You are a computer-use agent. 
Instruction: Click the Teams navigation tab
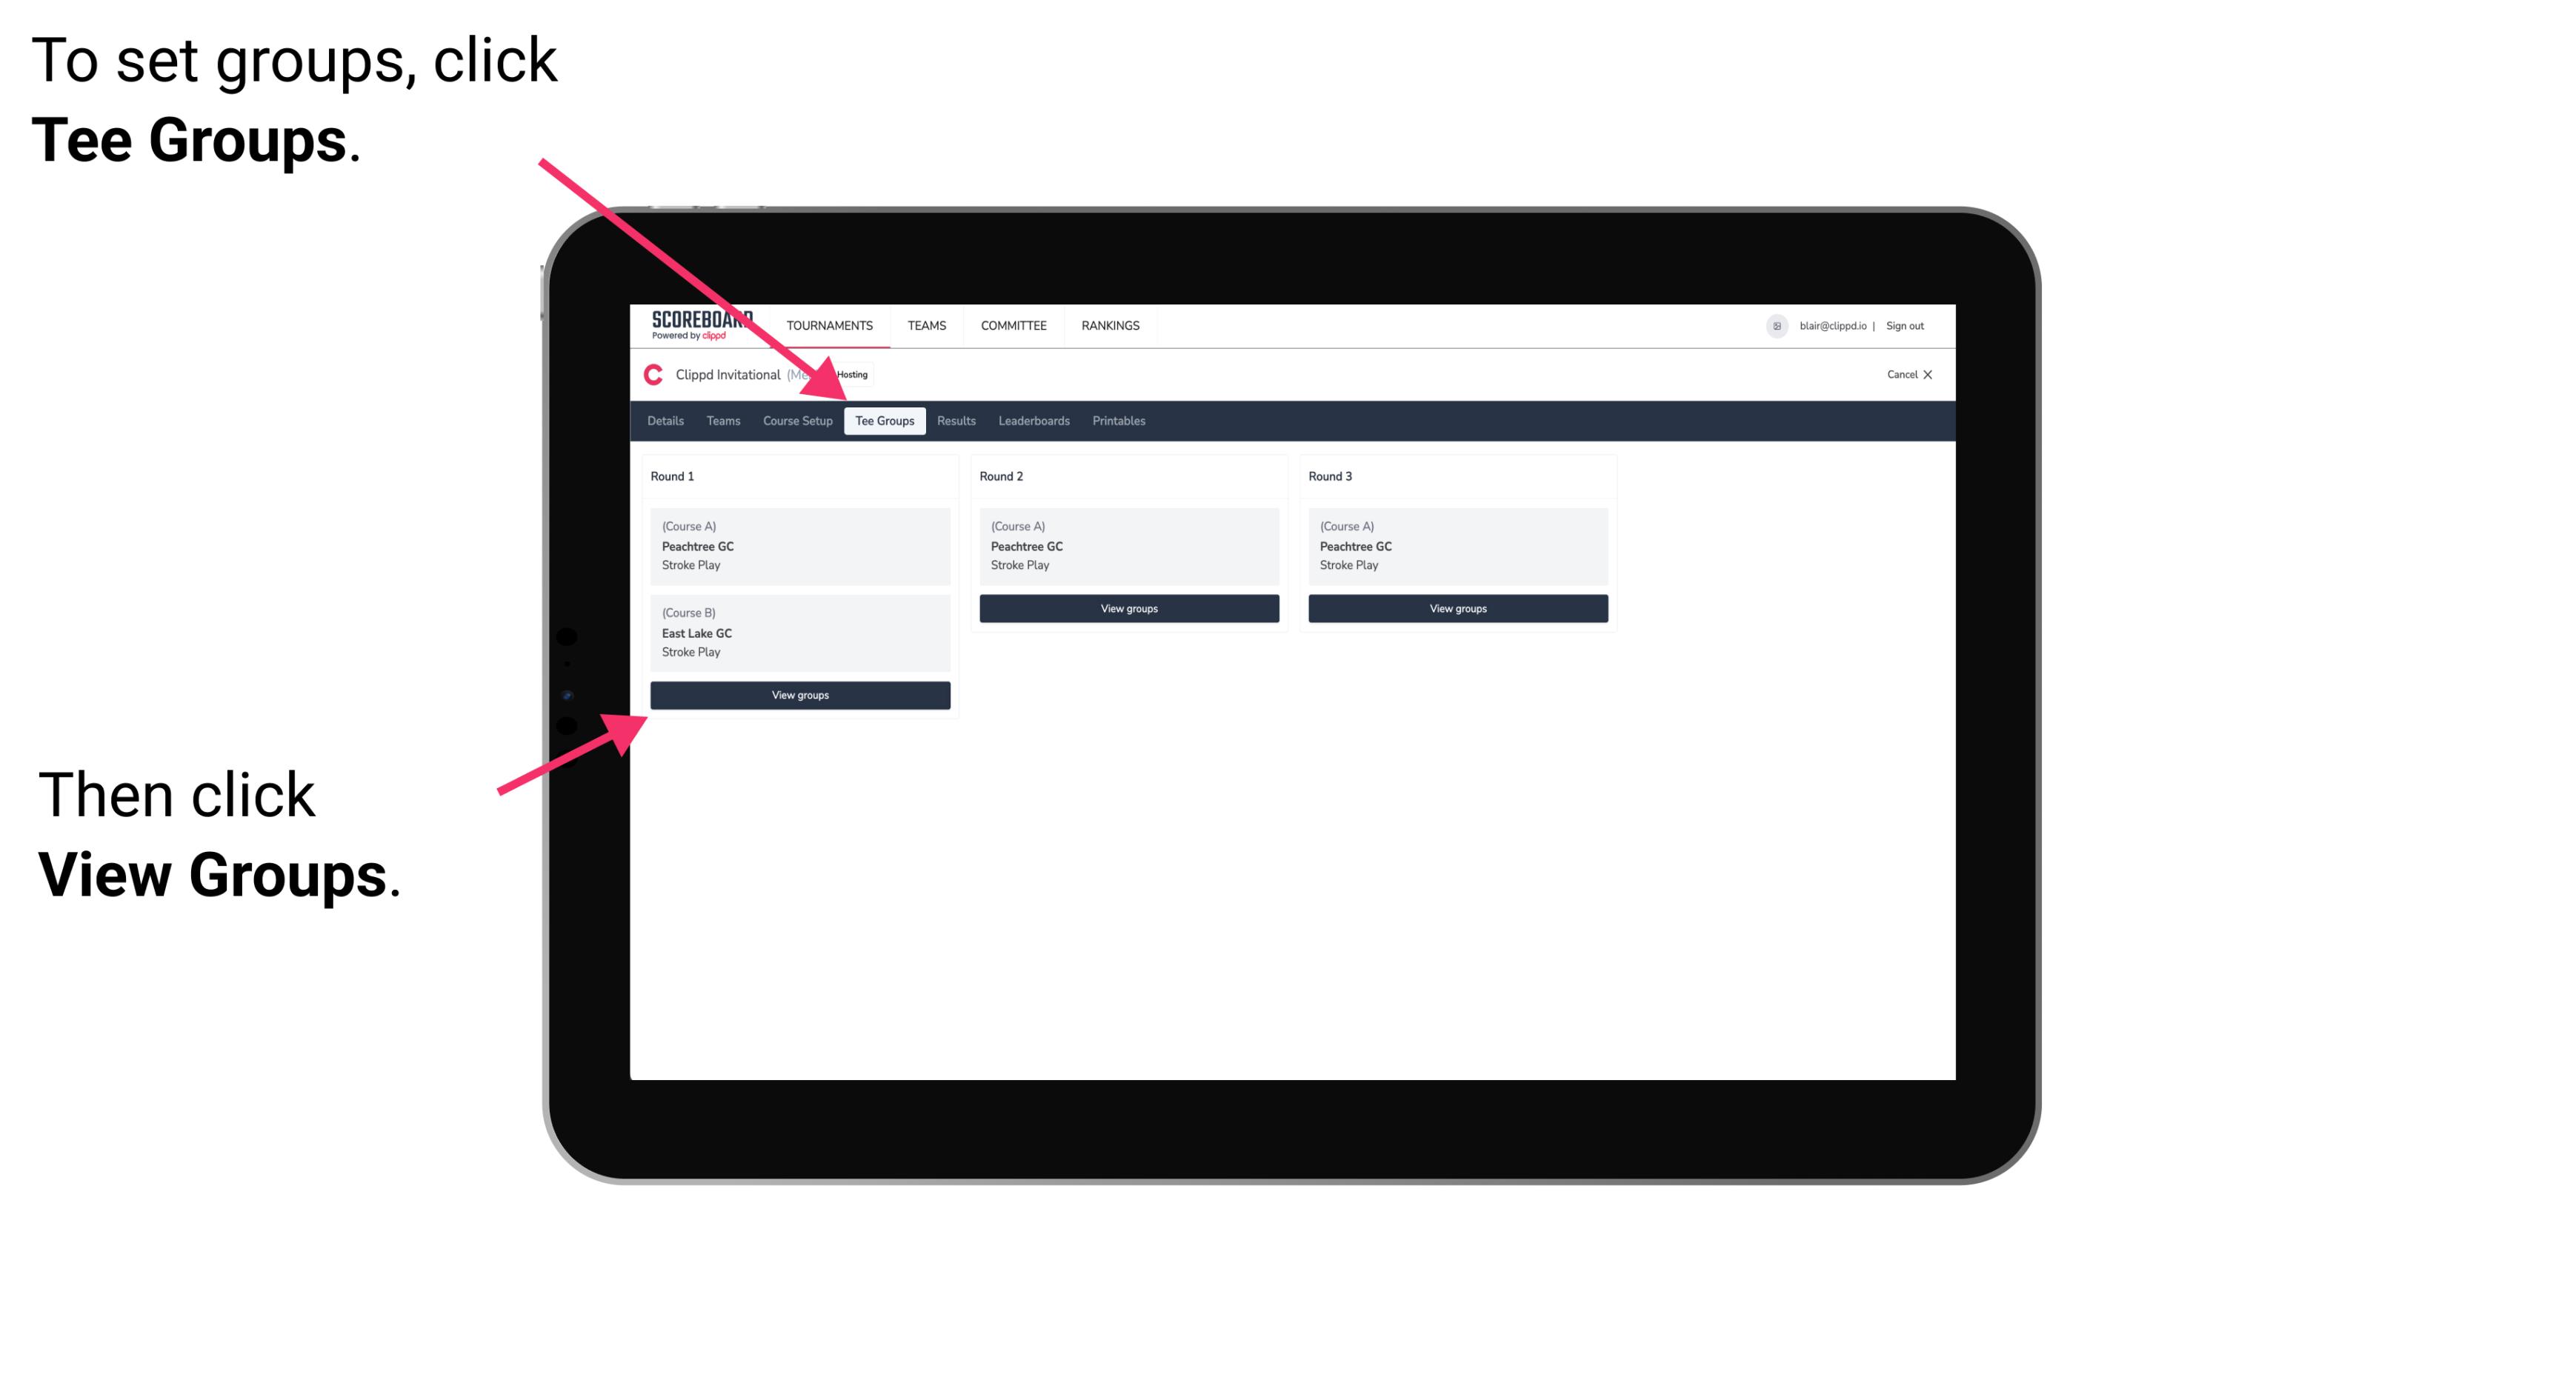(719, 422)
